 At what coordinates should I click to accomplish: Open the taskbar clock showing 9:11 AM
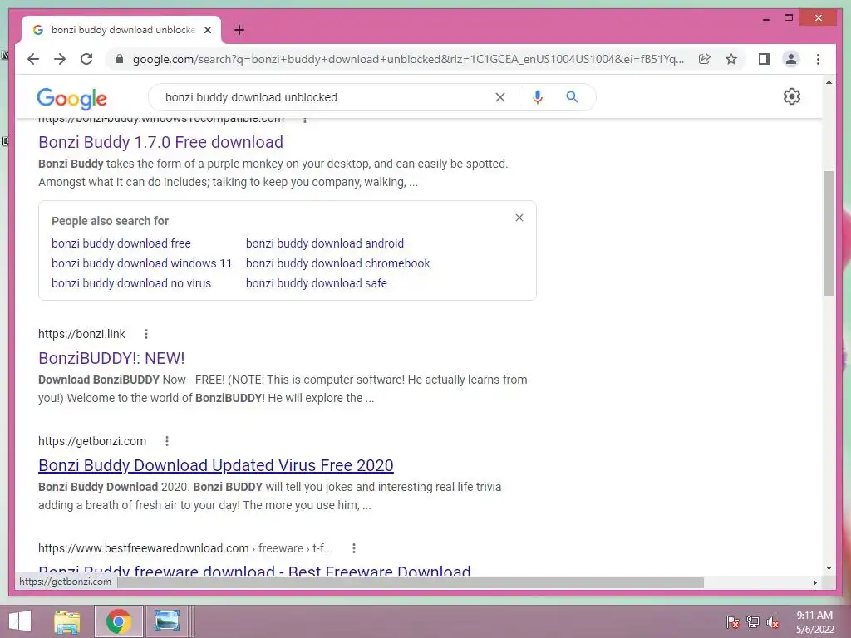(x=814, y=621)
